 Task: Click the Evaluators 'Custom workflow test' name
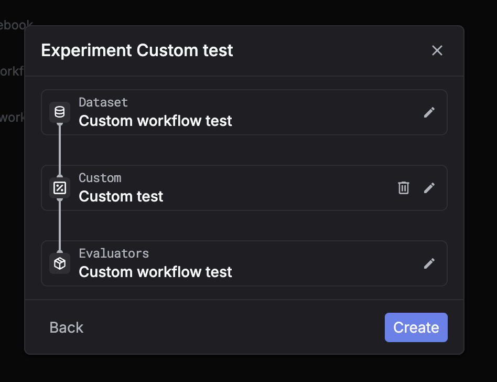click(x=155, y=272)
